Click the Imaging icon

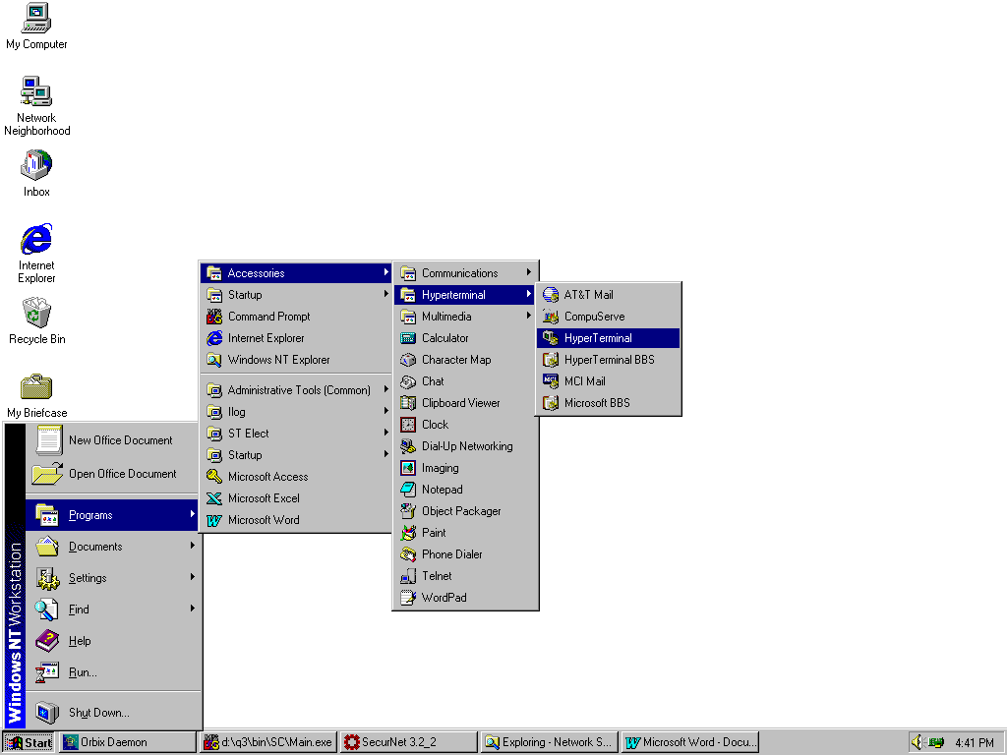pos(408,468)
